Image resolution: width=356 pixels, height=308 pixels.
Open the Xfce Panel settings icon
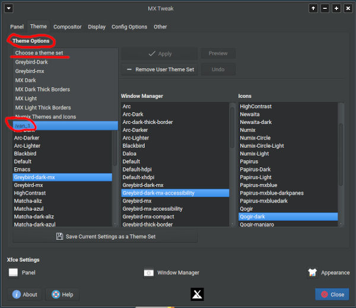pos(13,272)
